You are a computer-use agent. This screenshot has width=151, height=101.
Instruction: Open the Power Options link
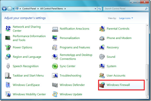tap(22, 48)
